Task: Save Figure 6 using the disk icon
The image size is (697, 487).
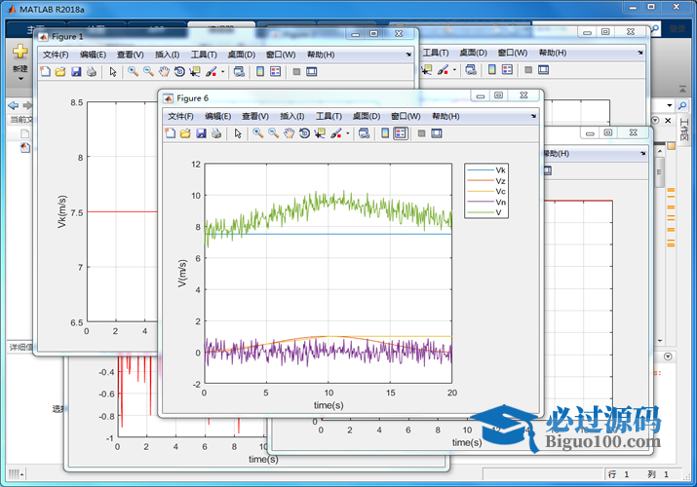Action: click(201, 133)
